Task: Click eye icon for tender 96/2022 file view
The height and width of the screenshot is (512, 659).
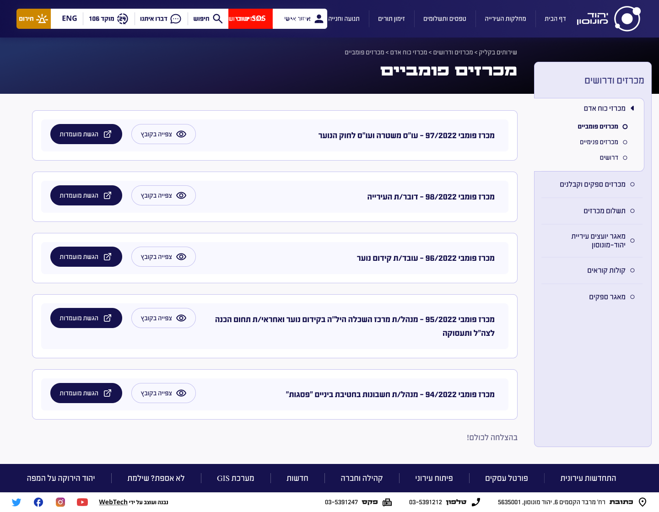Action: pos(181,257)
